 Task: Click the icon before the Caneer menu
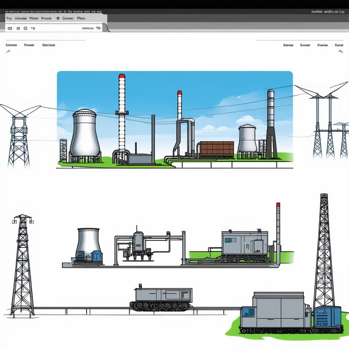[58, 18]
